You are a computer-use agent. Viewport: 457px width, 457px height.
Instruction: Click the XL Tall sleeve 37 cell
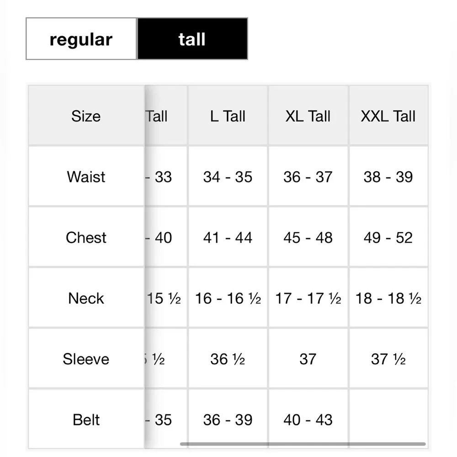click(308, 358)
